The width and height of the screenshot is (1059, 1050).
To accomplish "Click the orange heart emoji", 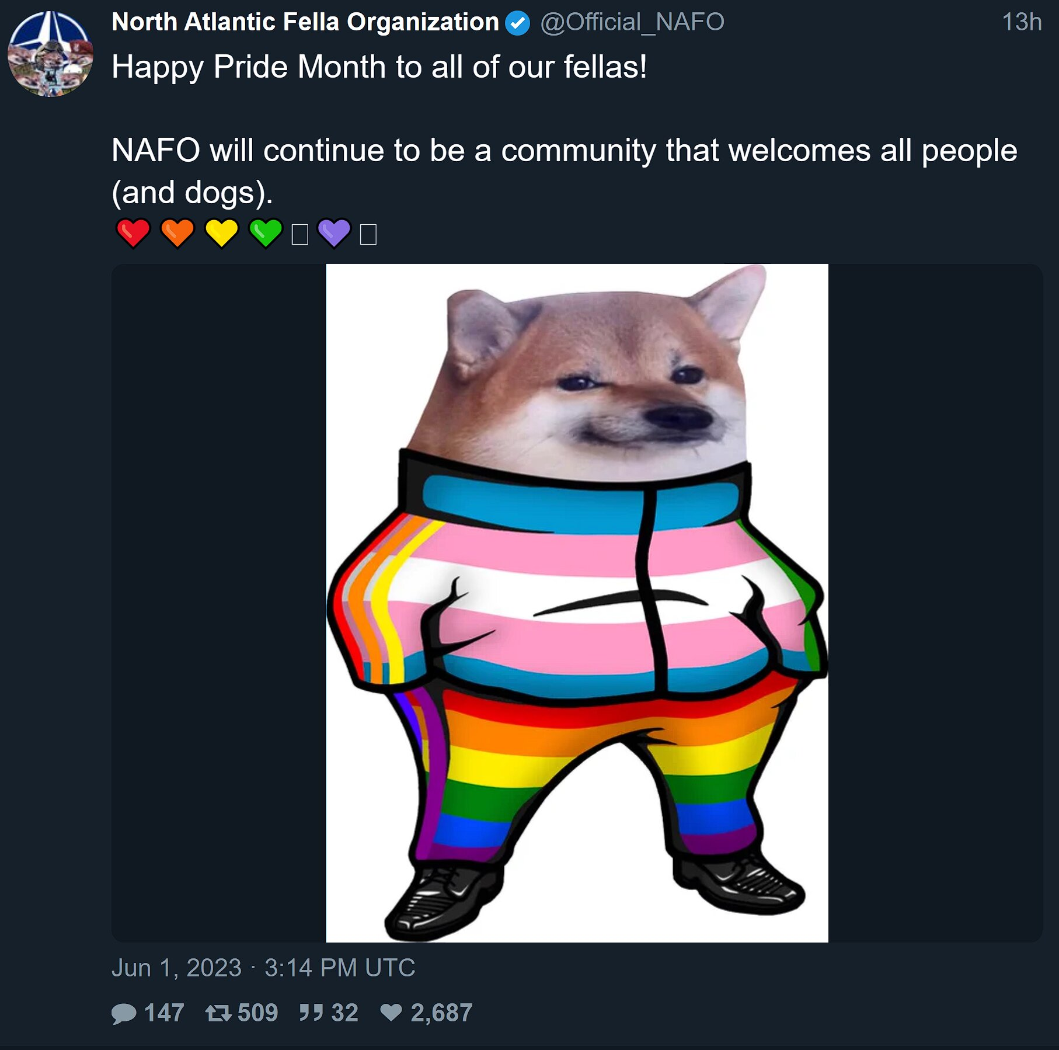I will 177,234.
